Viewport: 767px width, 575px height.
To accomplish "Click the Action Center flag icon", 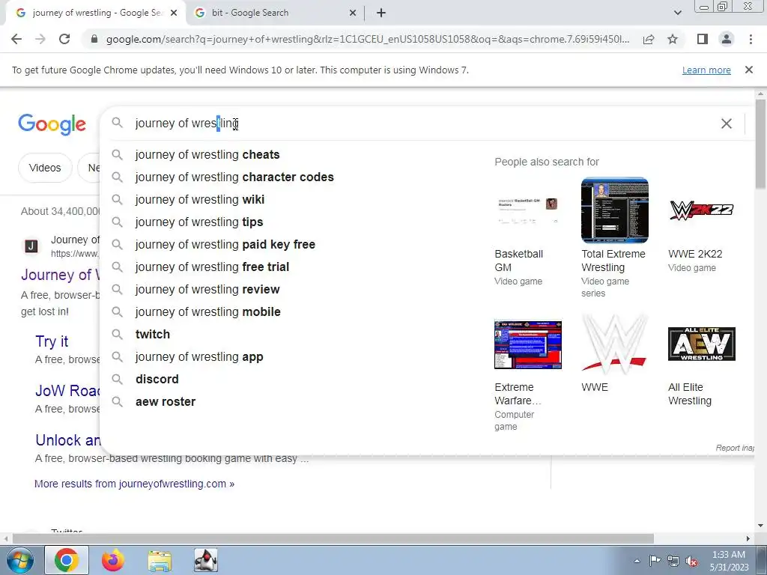I will point(655,561).
